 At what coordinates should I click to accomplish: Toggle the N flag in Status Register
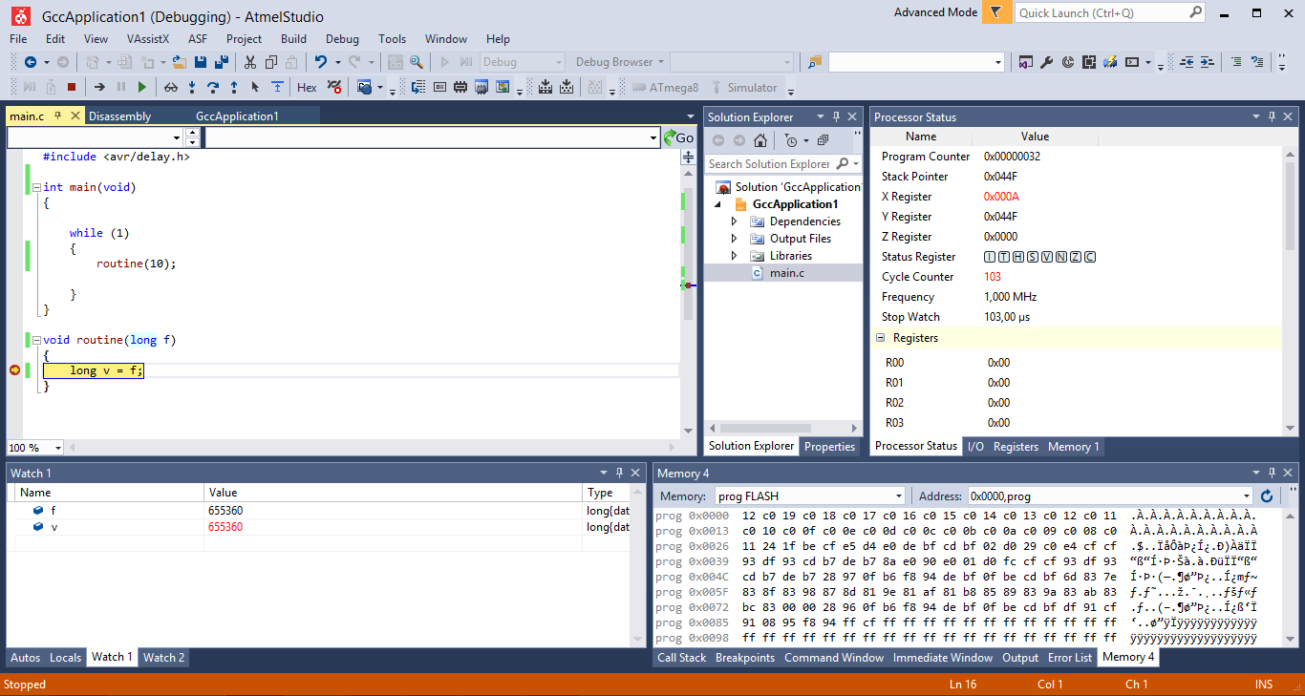click(x=1061, y=257)
